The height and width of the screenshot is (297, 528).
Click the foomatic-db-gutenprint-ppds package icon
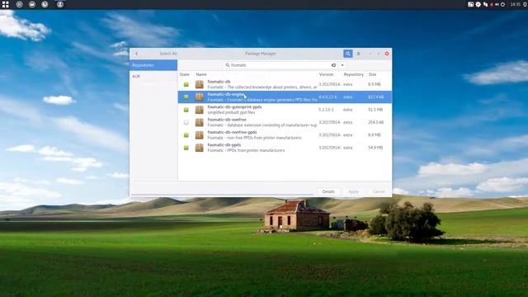pos(200,110)
